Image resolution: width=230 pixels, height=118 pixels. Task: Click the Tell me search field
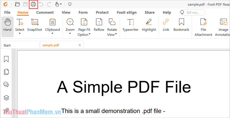coord(192,12)
